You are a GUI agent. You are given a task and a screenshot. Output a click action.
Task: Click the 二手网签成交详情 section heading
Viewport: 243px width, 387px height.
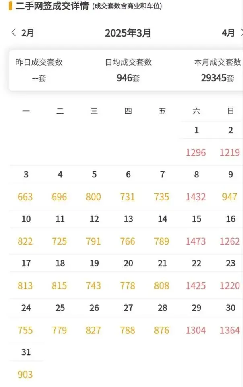click(x=52, y=6)
